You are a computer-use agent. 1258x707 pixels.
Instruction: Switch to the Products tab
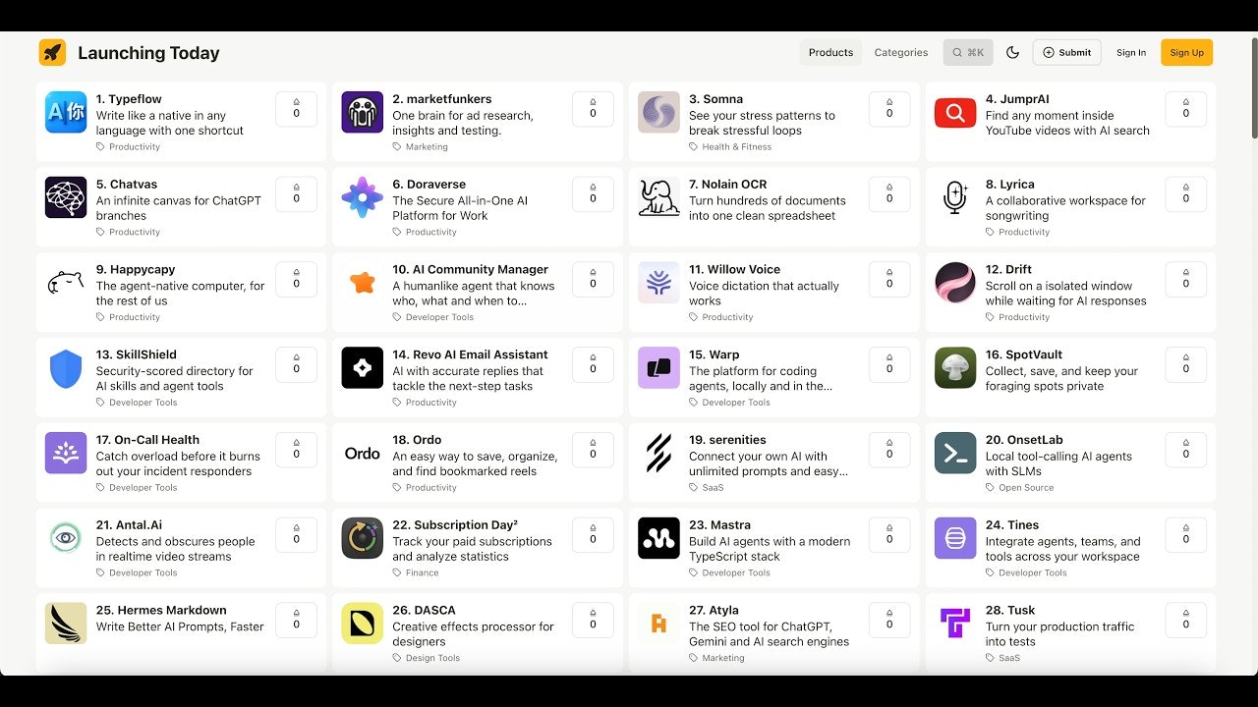pyautogui.click(x=830, y=53)
